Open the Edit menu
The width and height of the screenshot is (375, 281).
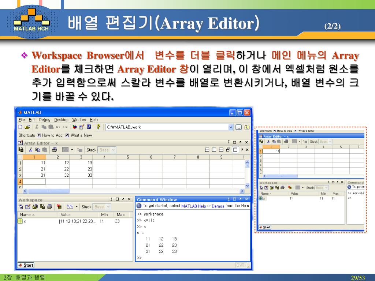click(32, 120)
